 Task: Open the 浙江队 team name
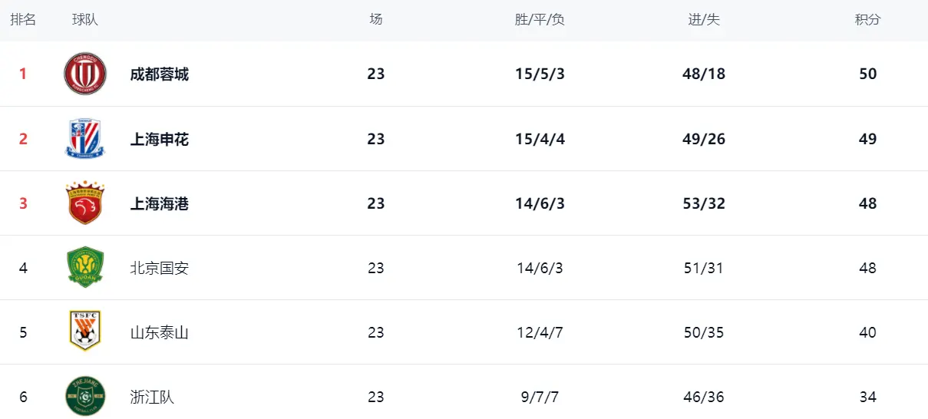pos(152,397)
